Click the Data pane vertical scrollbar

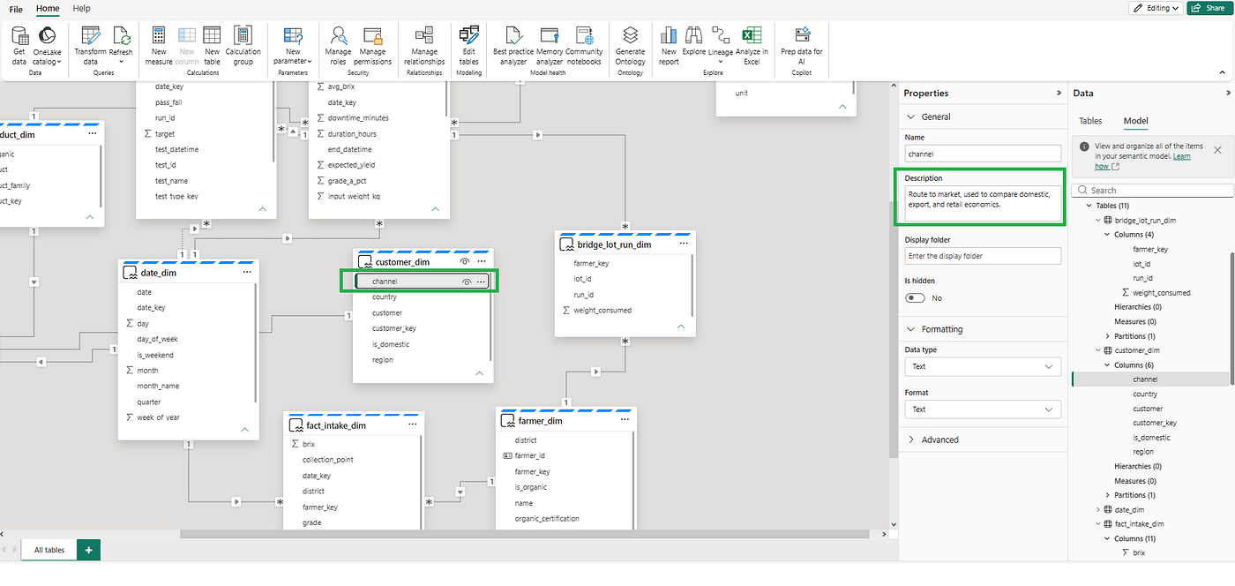(x=1232, y=318)
